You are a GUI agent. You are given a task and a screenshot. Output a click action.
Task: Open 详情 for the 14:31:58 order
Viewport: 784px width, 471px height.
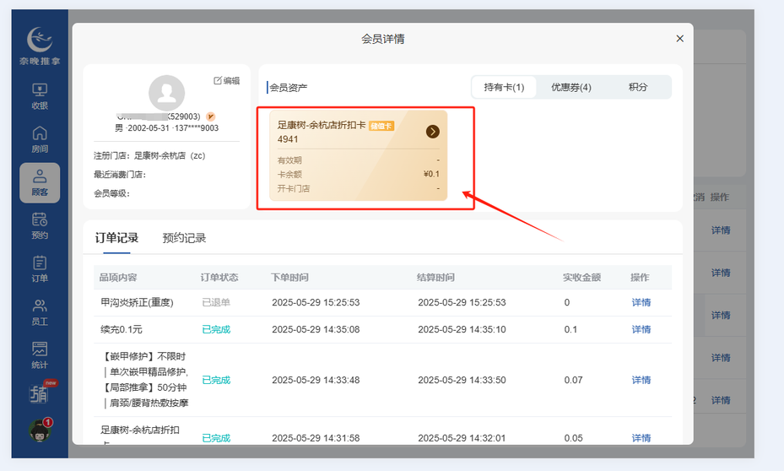click(x=641, y=438)
